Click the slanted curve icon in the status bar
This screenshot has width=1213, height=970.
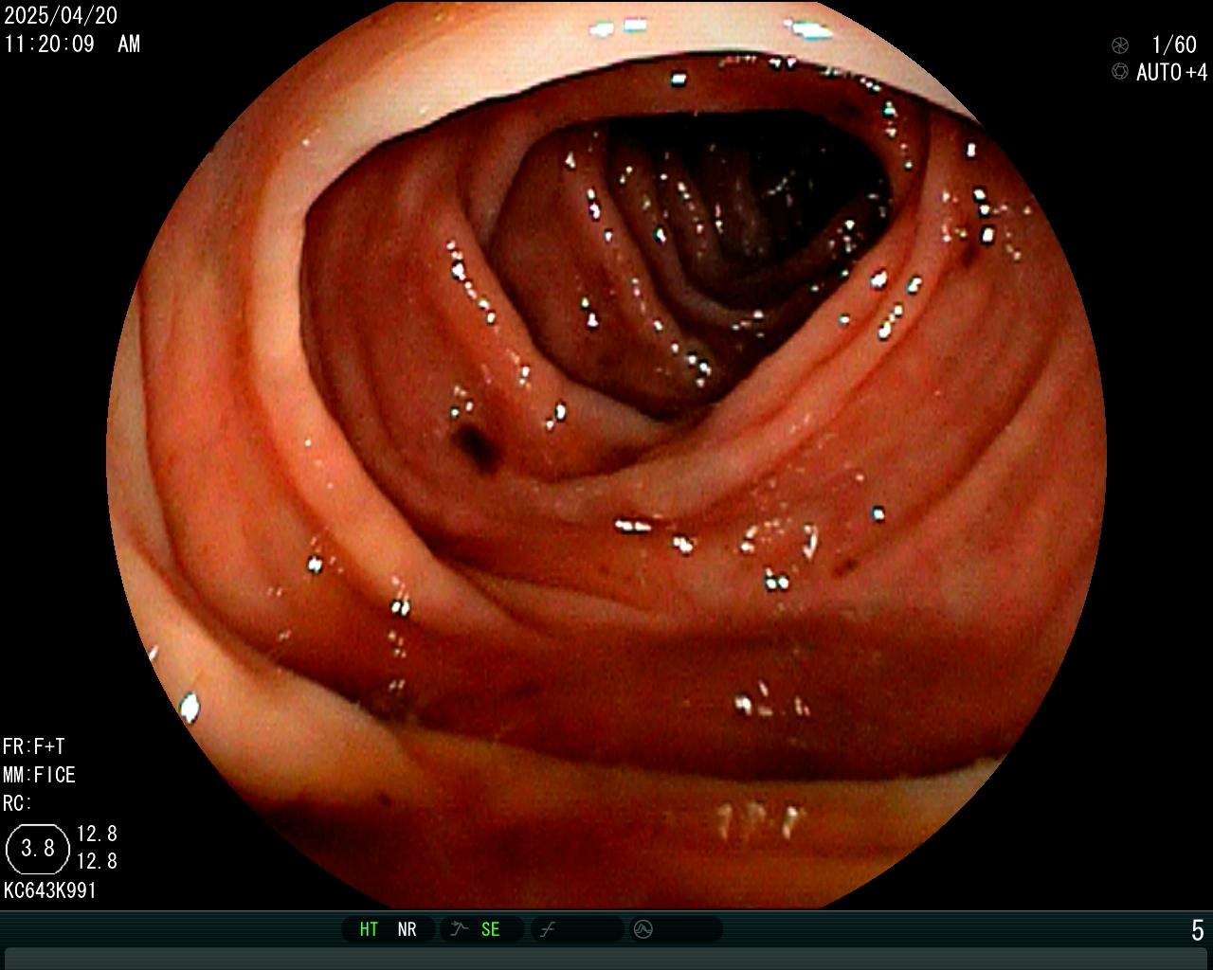[548, 929]
